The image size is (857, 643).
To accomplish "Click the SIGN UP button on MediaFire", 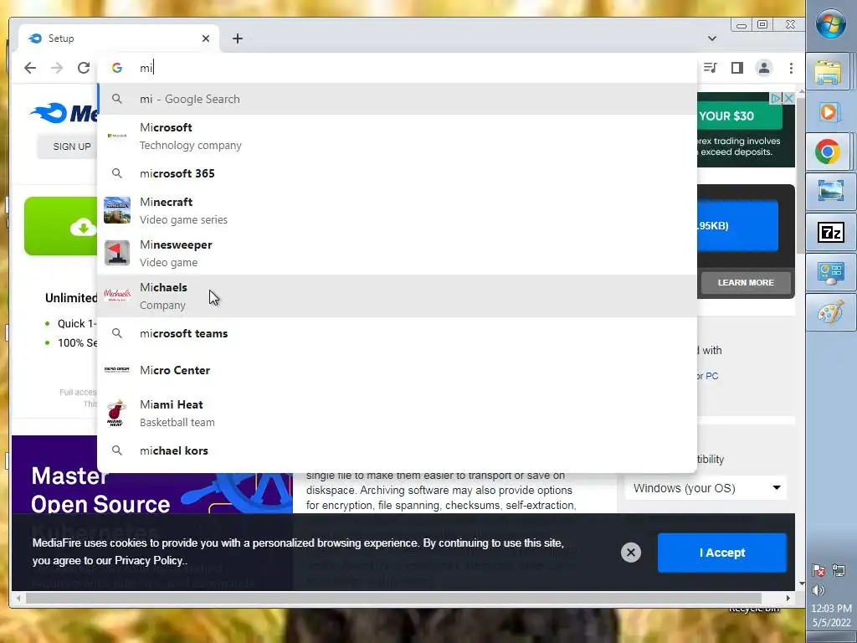I will pyautogui.click(x=67, y=147).
